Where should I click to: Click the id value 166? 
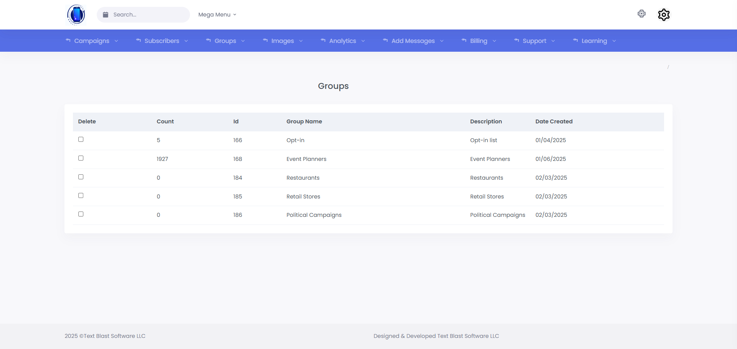238,140
